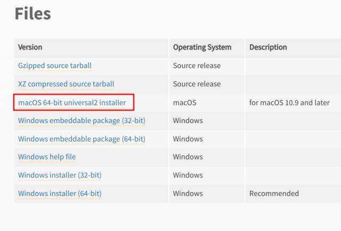Click the Windows cell in help file row

click(188, 157)
